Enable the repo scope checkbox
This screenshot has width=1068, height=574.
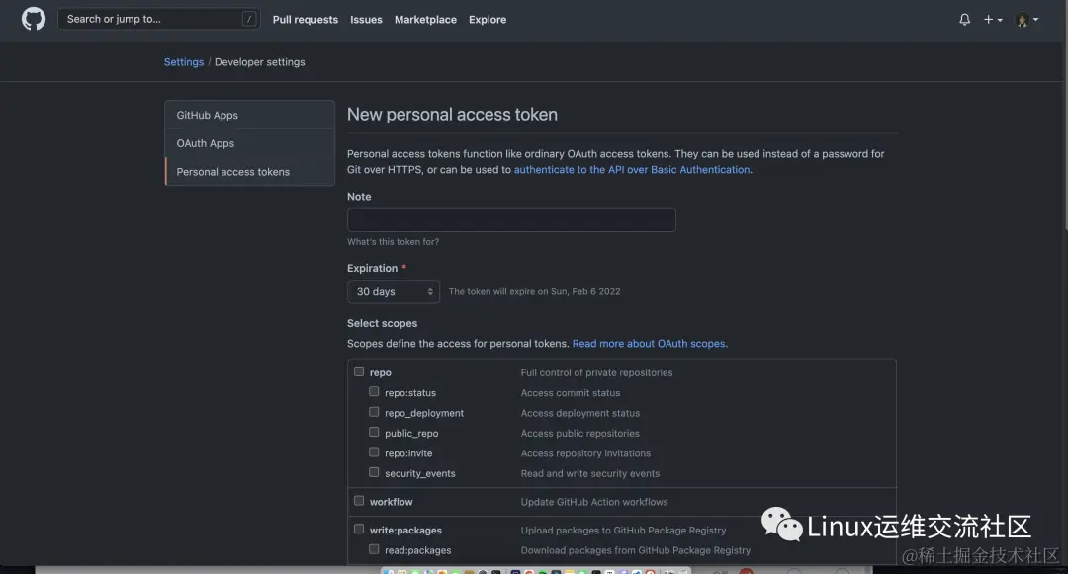[359, 372]
